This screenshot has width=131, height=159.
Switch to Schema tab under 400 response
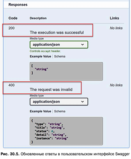tap(60, 111)
